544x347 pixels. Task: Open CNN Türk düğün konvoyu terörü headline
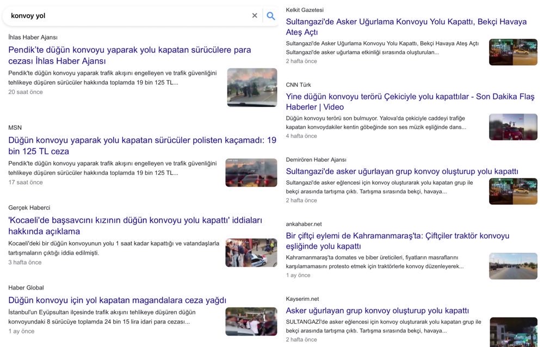(x=410, y=102)
